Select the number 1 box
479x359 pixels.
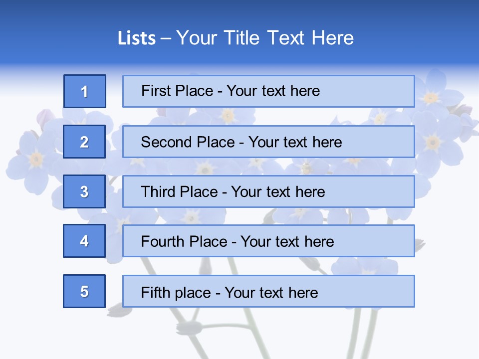coord(85,91)
